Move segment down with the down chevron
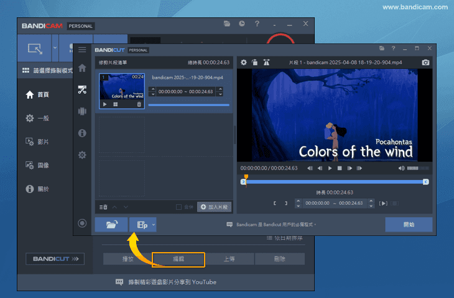The image size is (454, 298). pos(126,207)
